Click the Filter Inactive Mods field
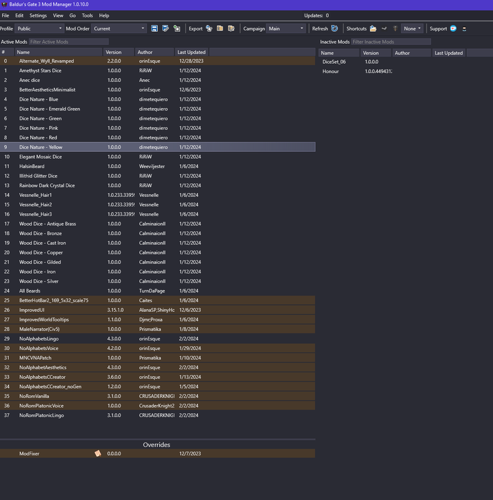The height and width of the screenshot is (500, 493). pyautogui.click(x=391, y=42)
